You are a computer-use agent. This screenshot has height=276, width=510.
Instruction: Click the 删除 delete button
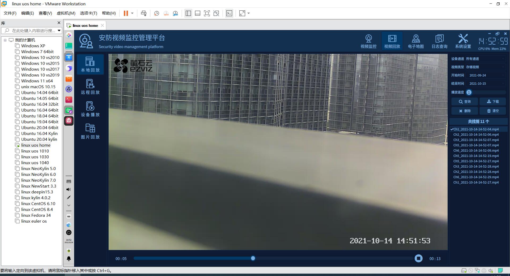(x=465, y=111)
